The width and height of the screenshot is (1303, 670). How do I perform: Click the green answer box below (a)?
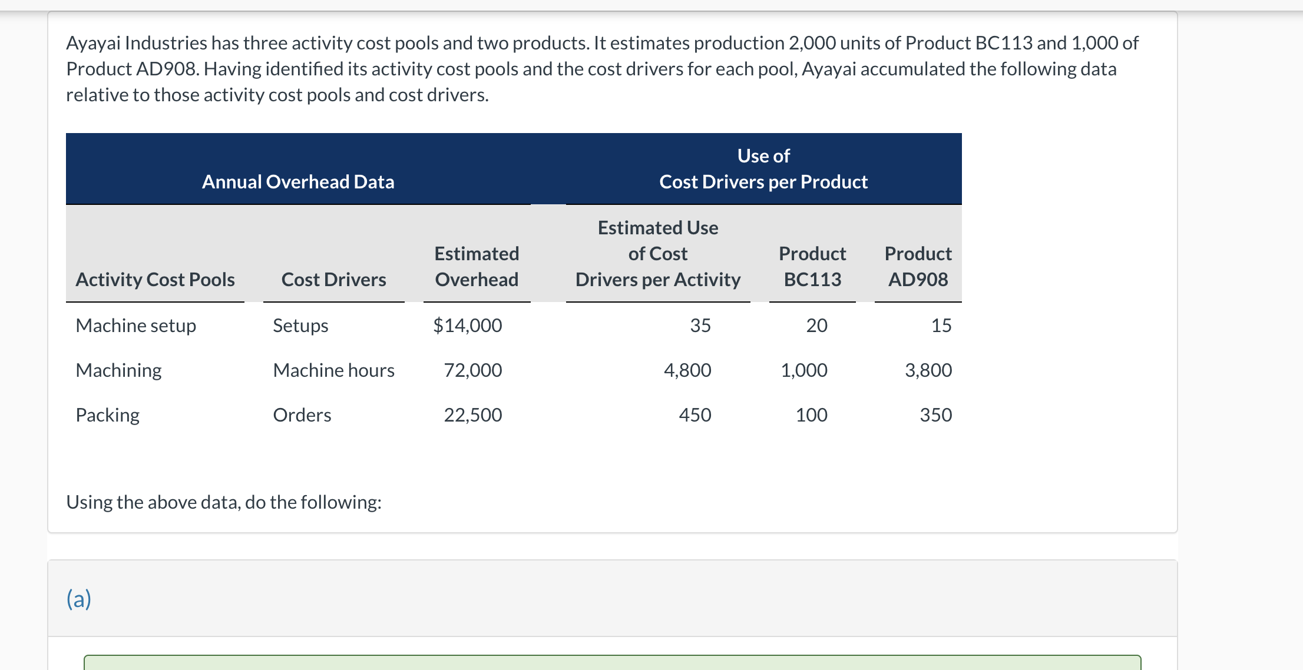coord(612,662)
